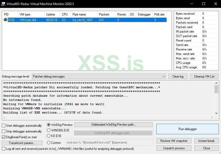This screenshot has width=221, height=154.
Task: Select the KD.EXE radio option
Action: [x=49, y=136]
